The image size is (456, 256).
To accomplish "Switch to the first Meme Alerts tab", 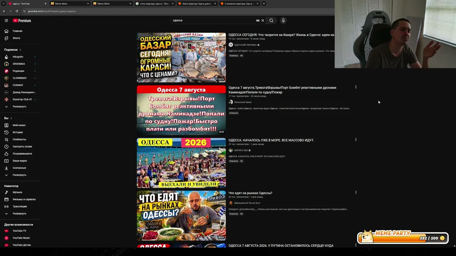I will (x=69, y=4).
